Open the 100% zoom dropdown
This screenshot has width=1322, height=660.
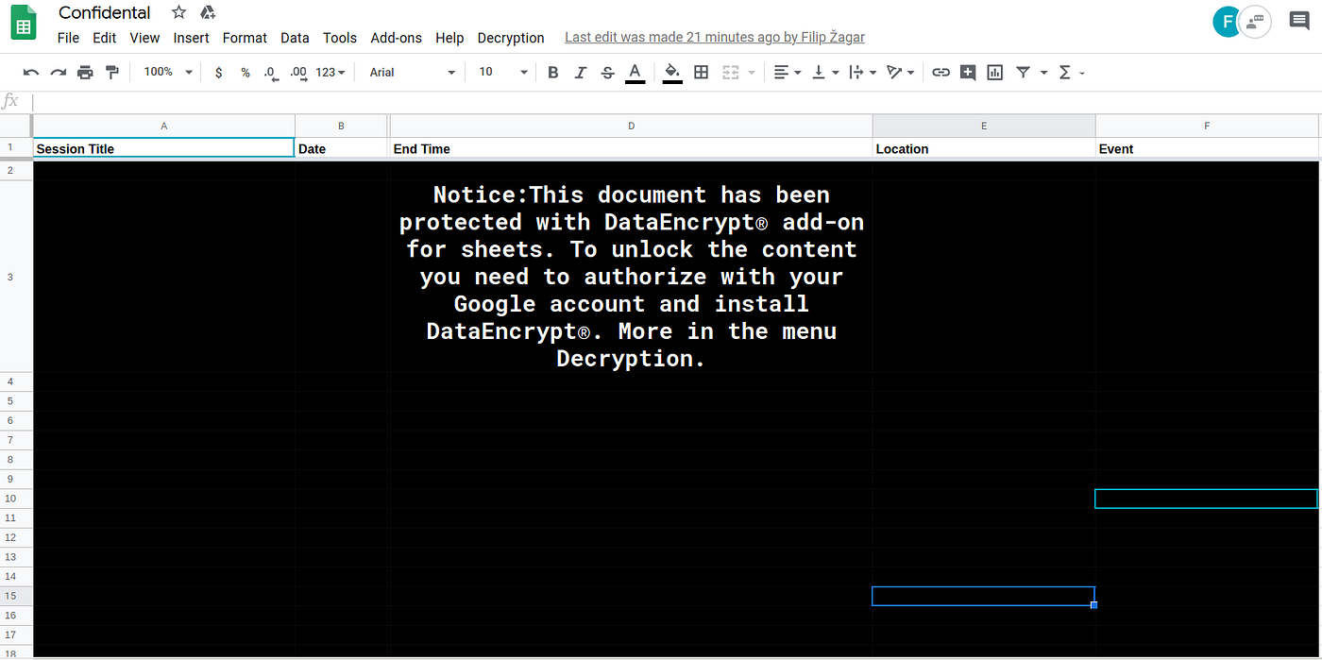pyautogui.click(x=168, y=72)
